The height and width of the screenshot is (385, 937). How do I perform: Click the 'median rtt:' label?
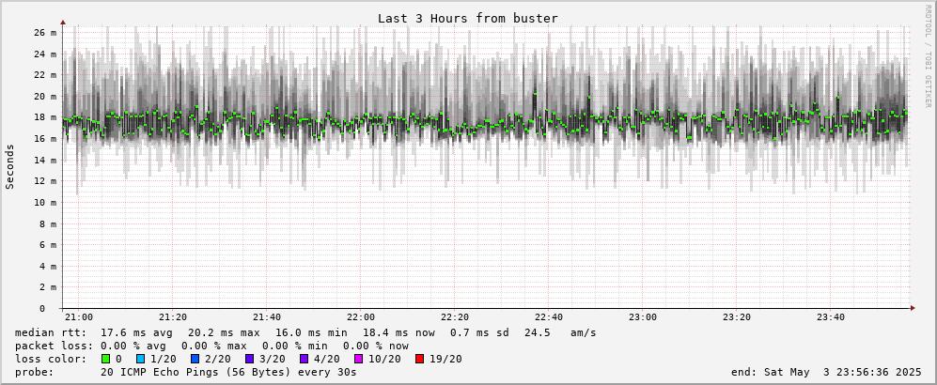50,332
